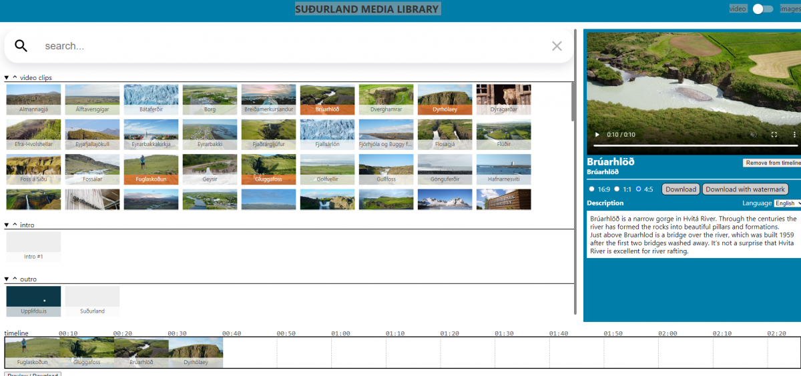Click the Gluggafoss clip in the timeline

click(87, 353)
